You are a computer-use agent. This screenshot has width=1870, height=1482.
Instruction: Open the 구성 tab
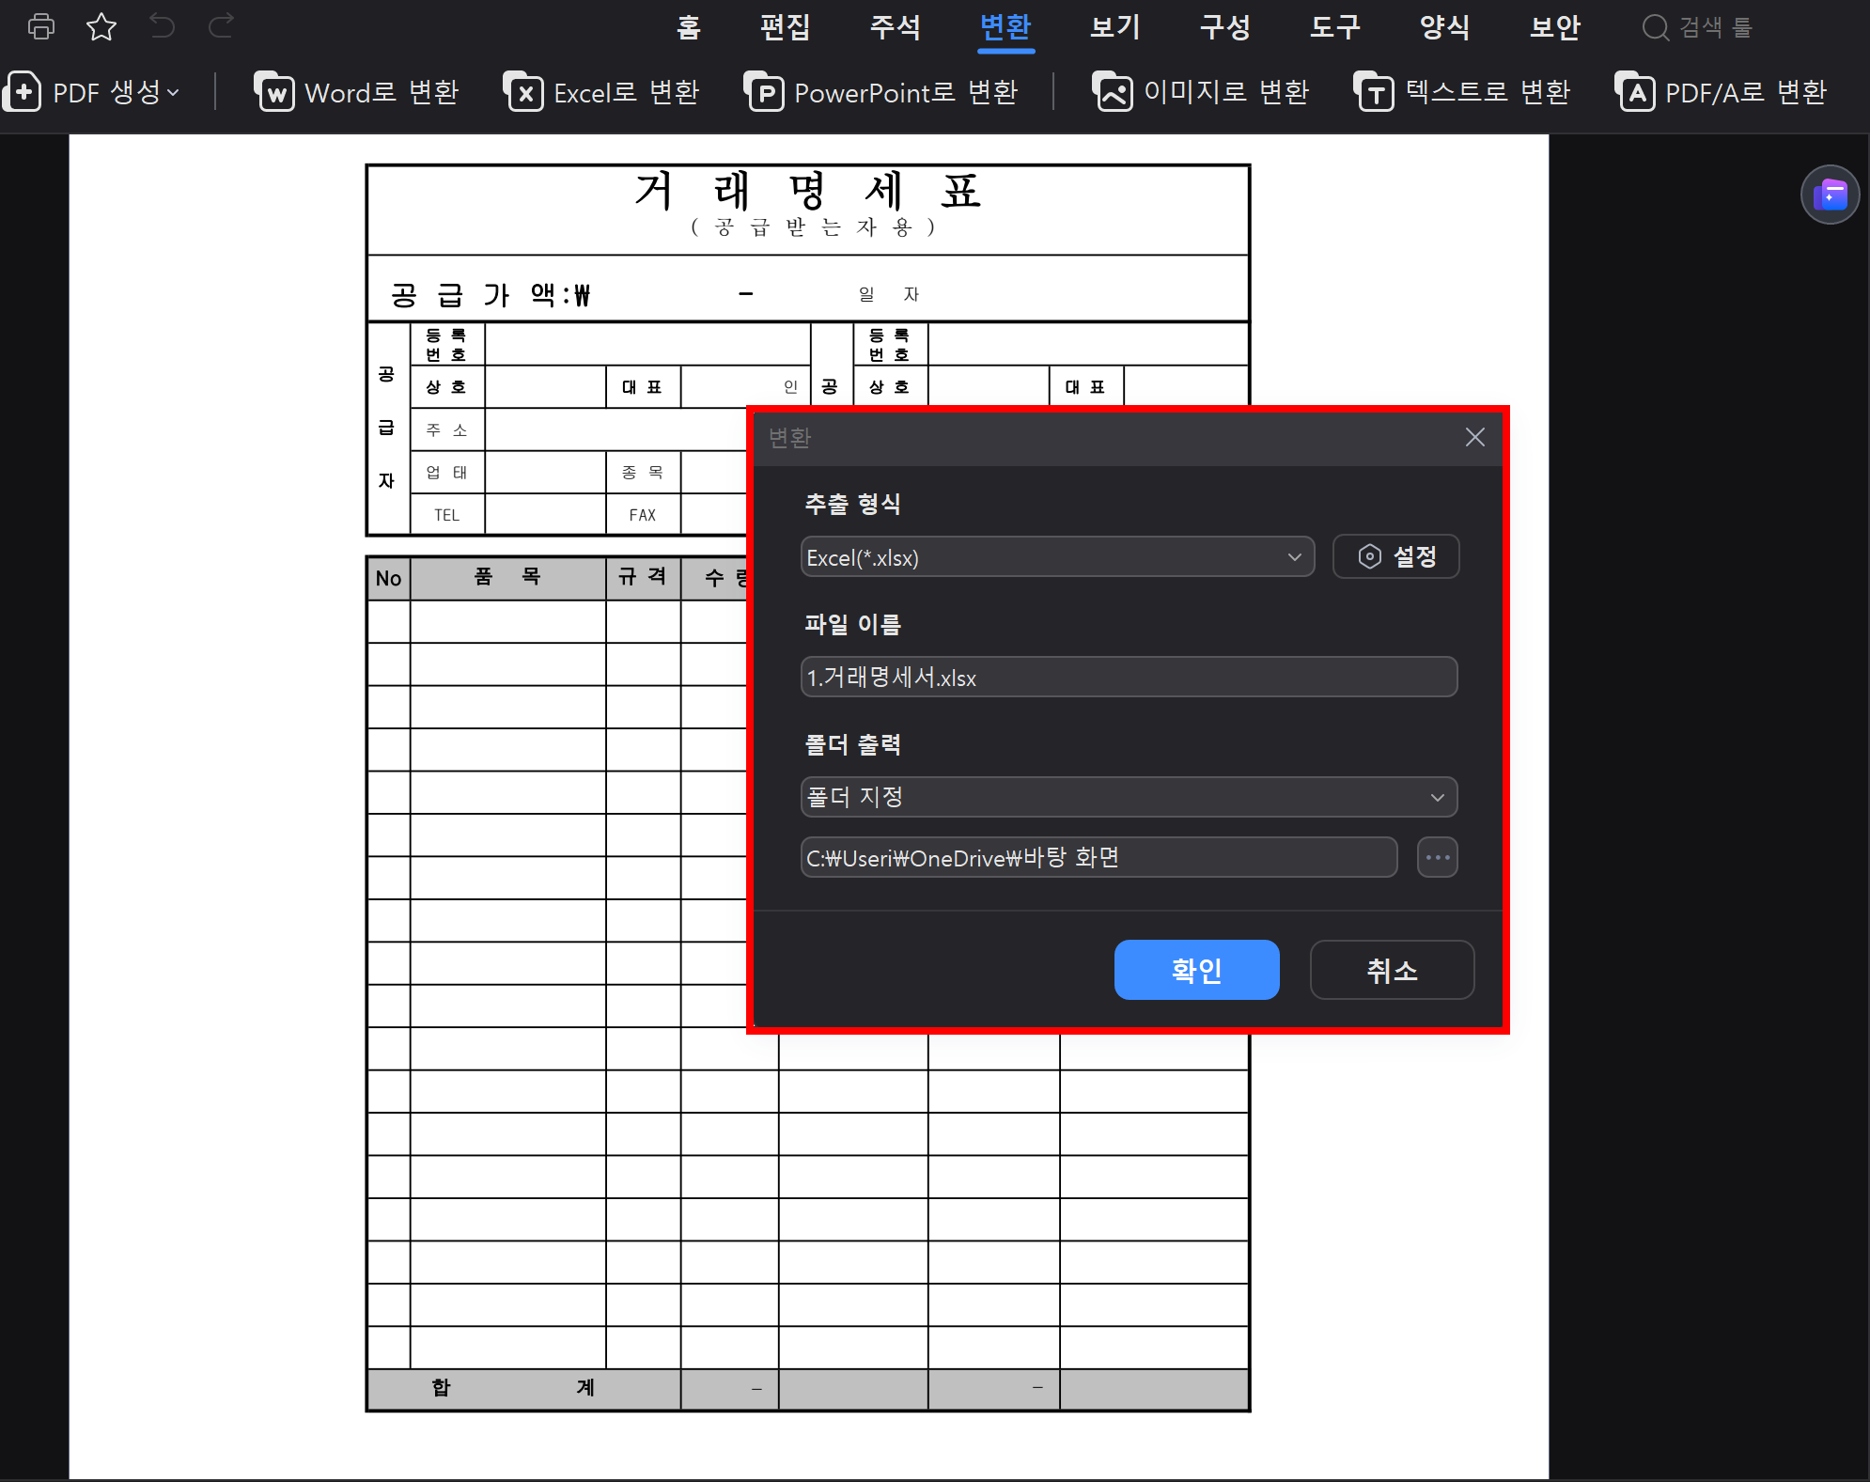[x=1225, y=27]
